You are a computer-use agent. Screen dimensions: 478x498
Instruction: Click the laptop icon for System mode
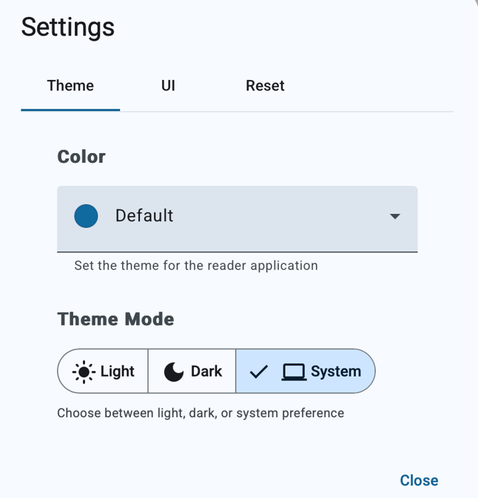[294, 371]
